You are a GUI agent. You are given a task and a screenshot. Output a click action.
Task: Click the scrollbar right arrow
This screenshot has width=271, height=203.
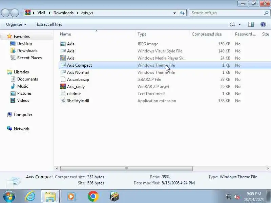pos(268,168)
